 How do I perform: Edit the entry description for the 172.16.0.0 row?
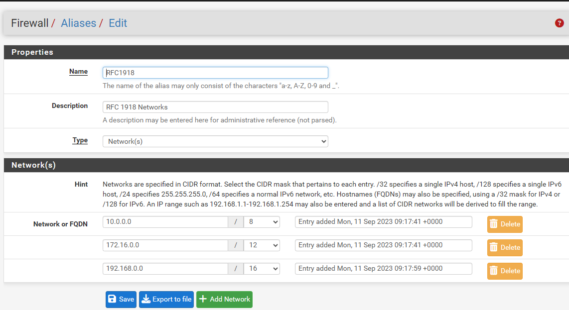tap(383, 245)
